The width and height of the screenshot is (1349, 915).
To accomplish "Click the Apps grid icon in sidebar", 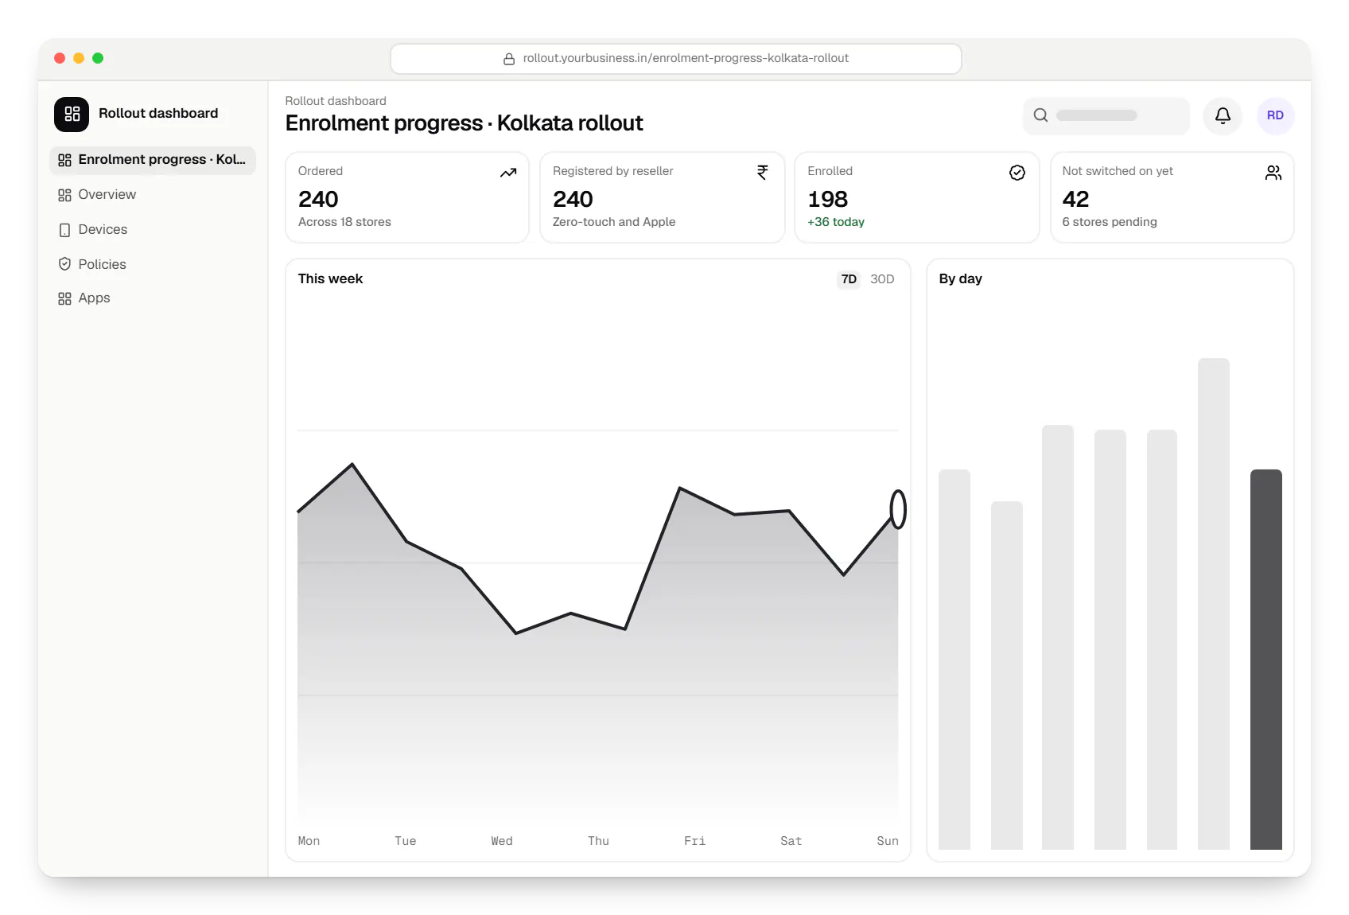I will click(x=65, y=298).
